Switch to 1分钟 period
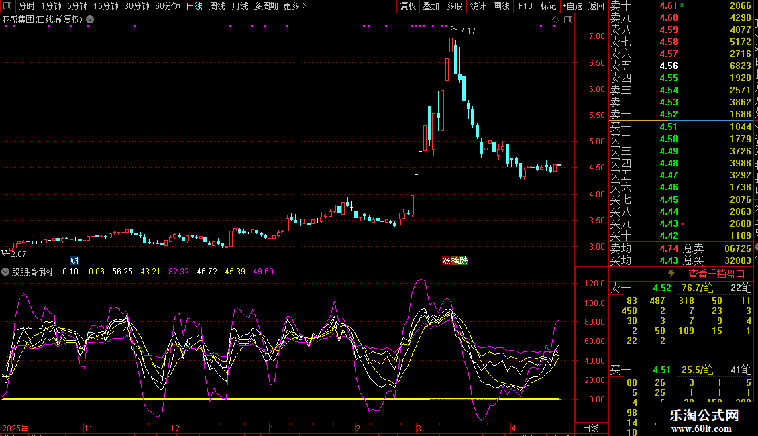 point(51,6)
